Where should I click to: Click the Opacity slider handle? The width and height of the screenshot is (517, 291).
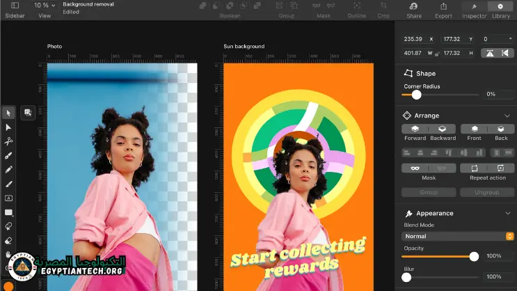[x=474, y=256]
